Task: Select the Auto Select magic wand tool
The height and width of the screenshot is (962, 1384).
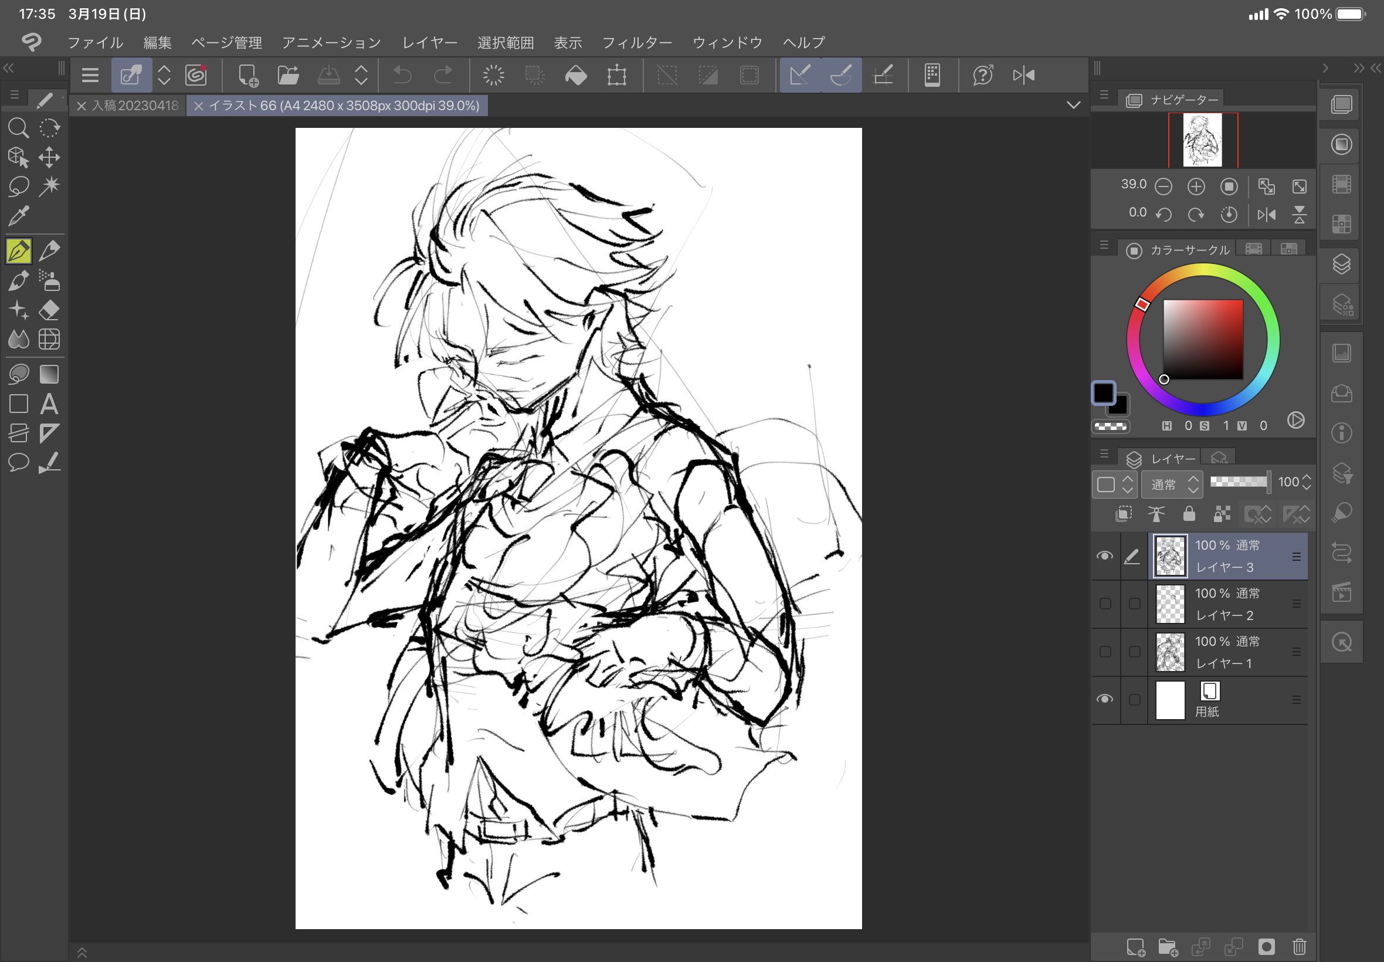Action: (49, 185)
